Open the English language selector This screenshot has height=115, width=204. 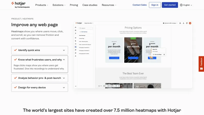(186, 5)
